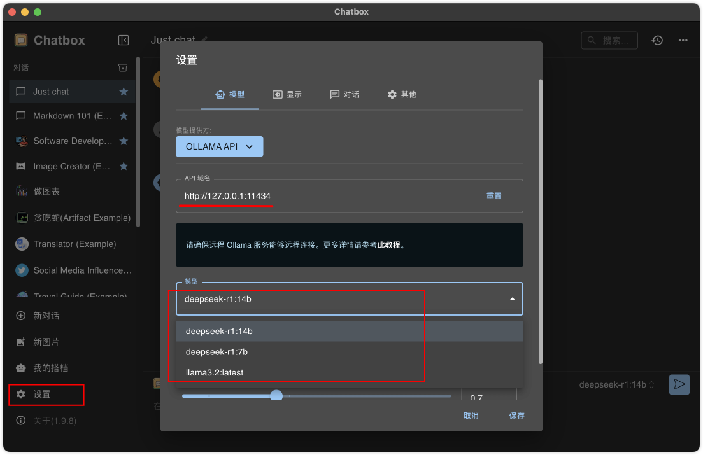
Task: Click the temperature slider handle
Action: (276, 395)
